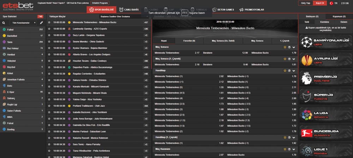Click the etsbet logo

tap(18, 6)
